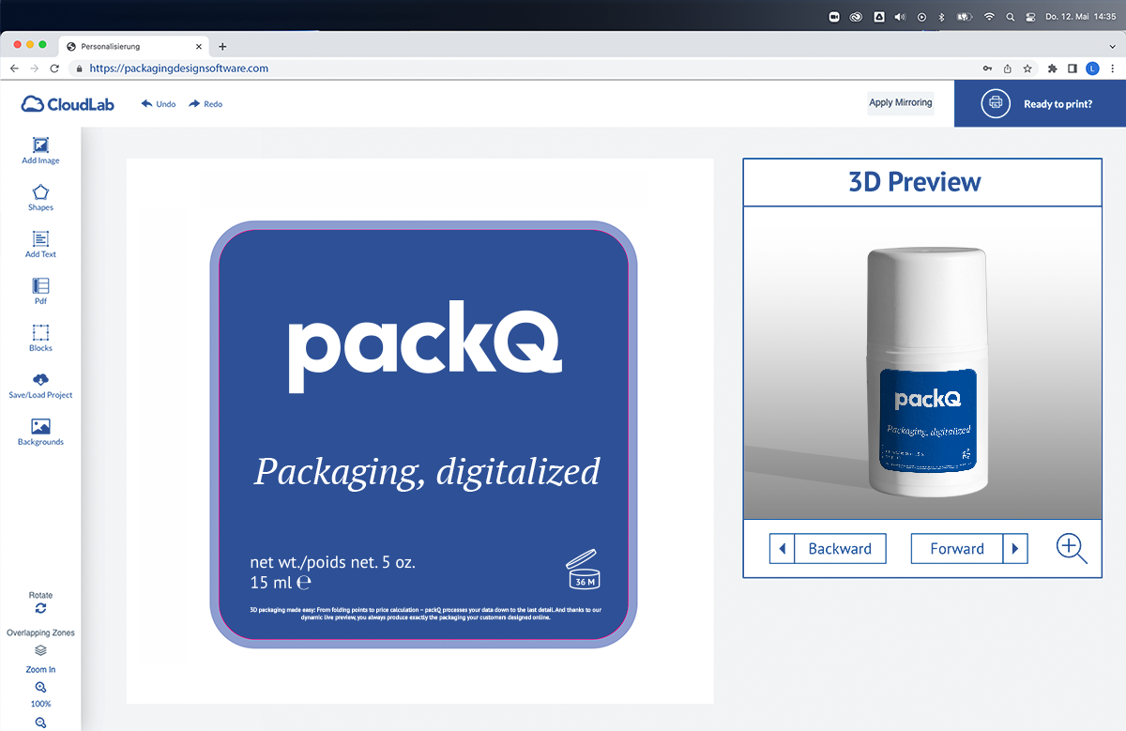Open the browser tab list chevron

[x=1112, y=45]
